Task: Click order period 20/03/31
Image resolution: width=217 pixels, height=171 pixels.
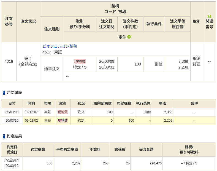Action: click(x=107, y=67)
